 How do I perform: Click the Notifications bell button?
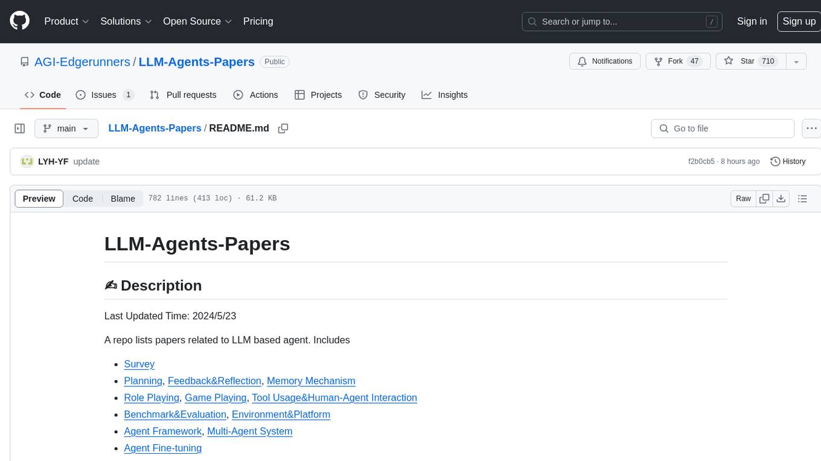click(605, 62)
